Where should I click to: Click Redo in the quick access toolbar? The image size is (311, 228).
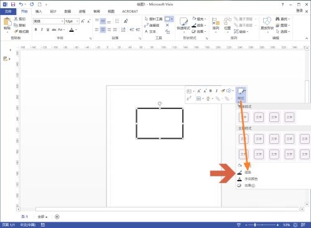[x=32, y=4]
